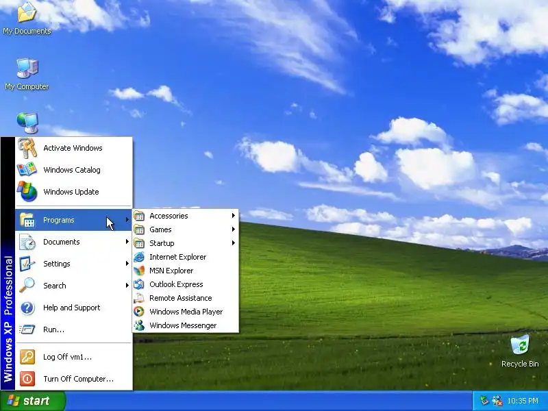Launch Outlook Express from Programs
This screenshot has height=411, width=548.
click(x=186, y=284)
